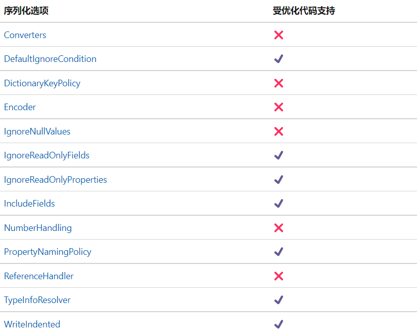Open the Encoder option link
This screenshot has width=417, height=334.
click(20, 107)
